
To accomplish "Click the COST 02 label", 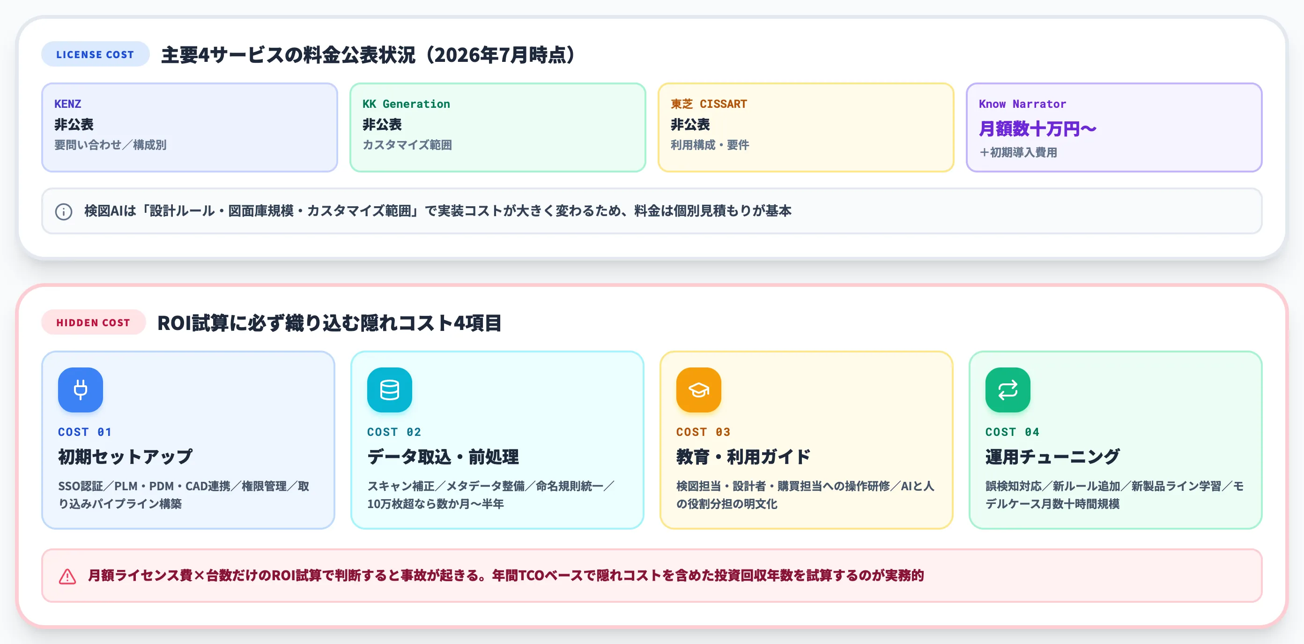I will 394,432.
